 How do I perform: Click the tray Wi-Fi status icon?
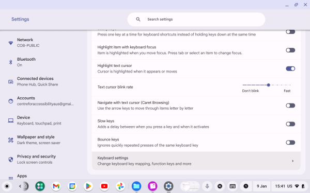tap(297, 186)
